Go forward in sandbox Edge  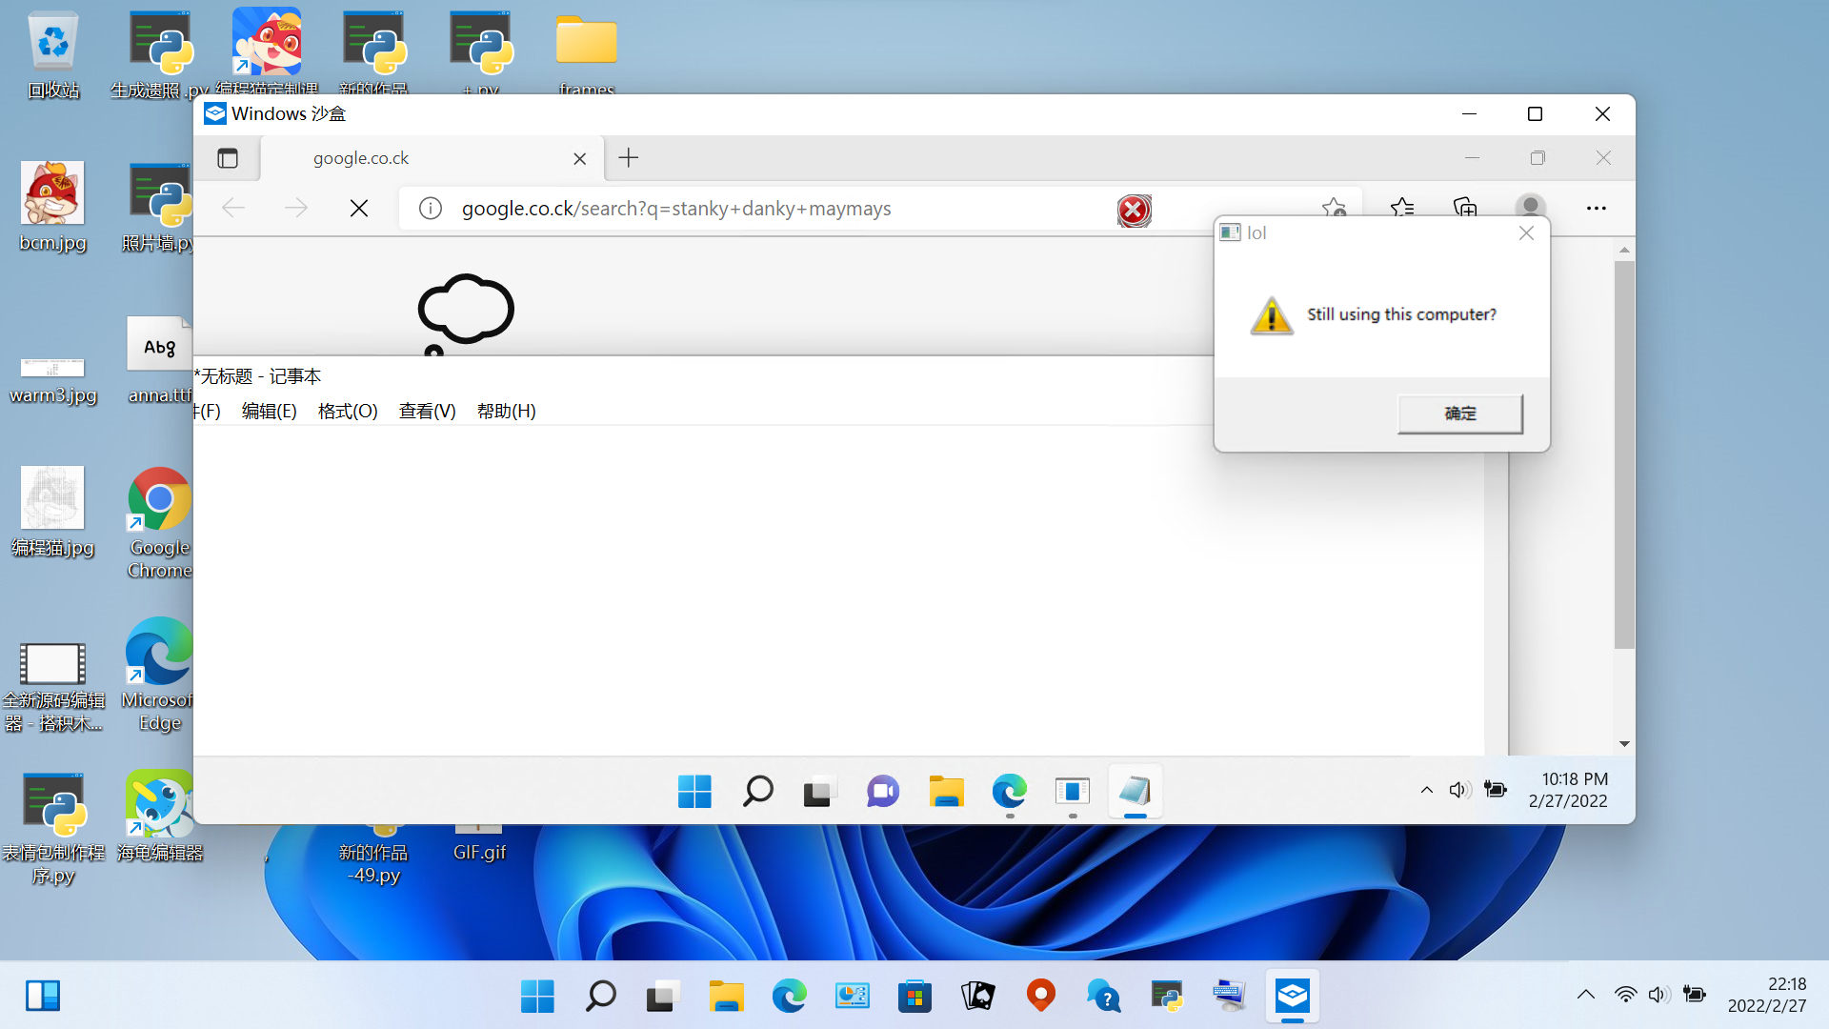296,208
